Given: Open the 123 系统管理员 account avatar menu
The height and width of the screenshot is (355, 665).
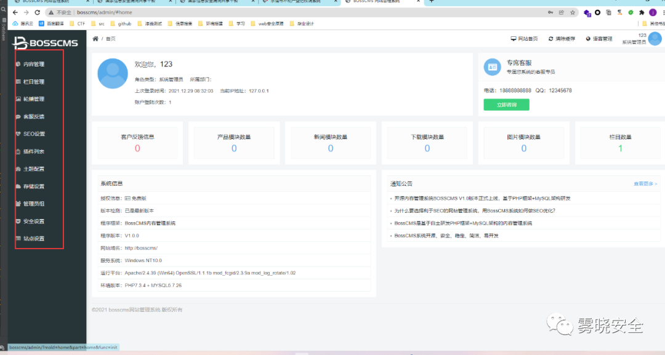Looking at the screenshot, I should [x=655, y=39].
